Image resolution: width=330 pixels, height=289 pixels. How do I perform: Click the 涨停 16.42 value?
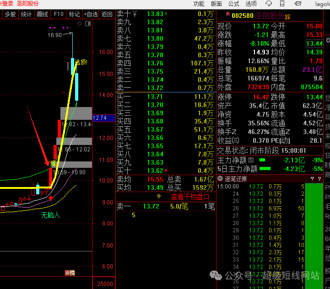point(261,97)
